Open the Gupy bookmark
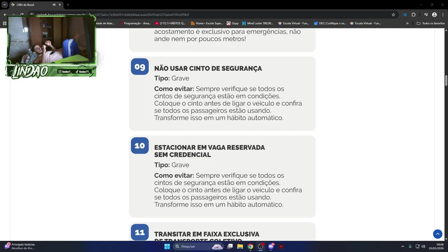 click(232, 23)
